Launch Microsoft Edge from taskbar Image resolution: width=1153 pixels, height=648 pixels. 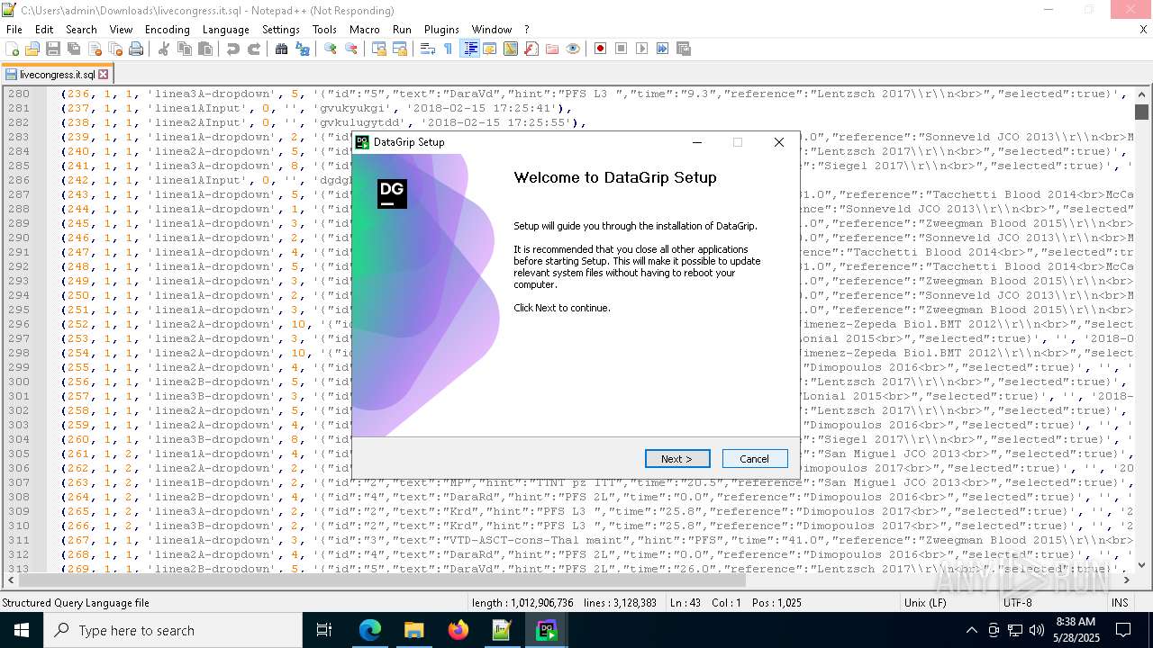[x=370, y=630]
